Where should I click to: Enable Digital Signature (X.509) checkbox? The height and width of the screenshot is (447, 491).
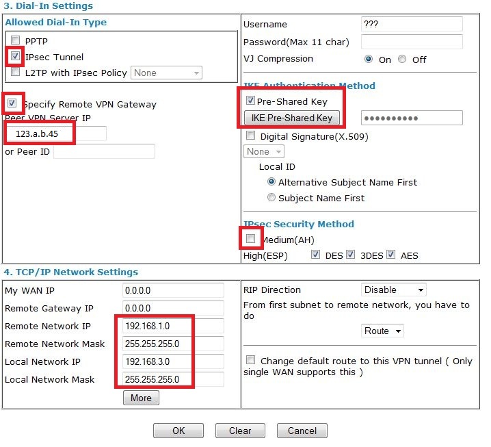point(250,136)
